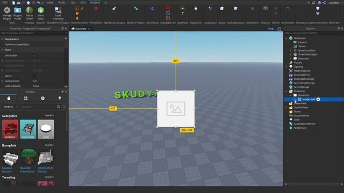Open the Toolbox Inventory tab
Viewport: 344px width, 193px height.
point(9,98)
